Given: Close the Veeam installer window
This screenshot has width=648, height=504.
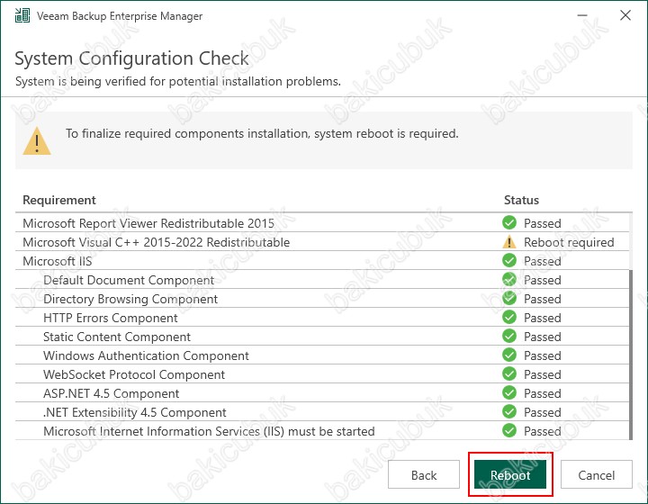Looking at the screenshot, I should [625, 15].
